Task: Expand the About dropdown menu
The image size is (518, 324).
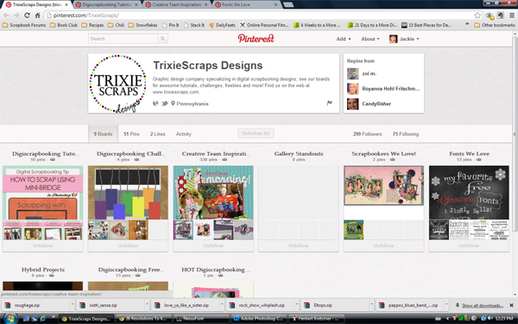Action: coord(370,39)
